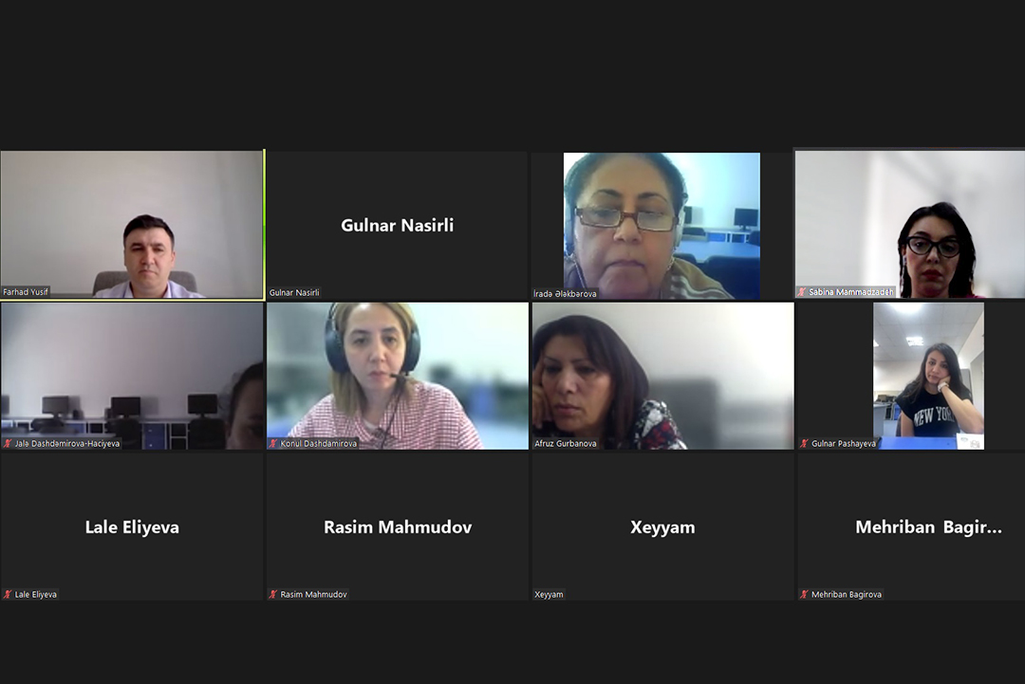The height and width of the screenshot is (684, 1025).
Task: Click muted mic icon for Jalə Dashdəmirova-Haciyeva
Action: pos(8,444)
